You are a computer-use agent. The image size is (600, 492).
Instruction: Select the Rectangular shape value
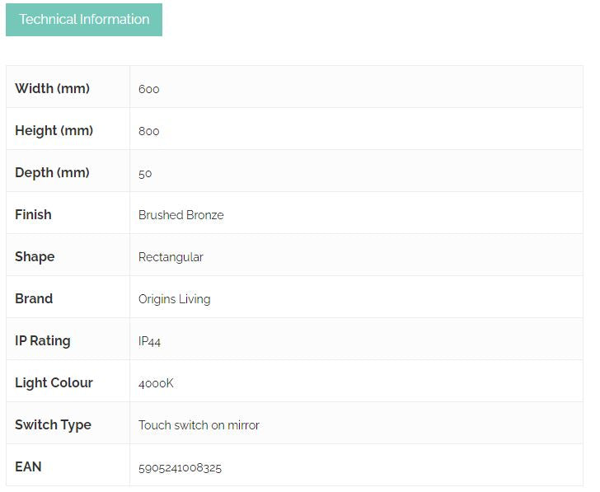pyautogui.click(x=171, y=257)
